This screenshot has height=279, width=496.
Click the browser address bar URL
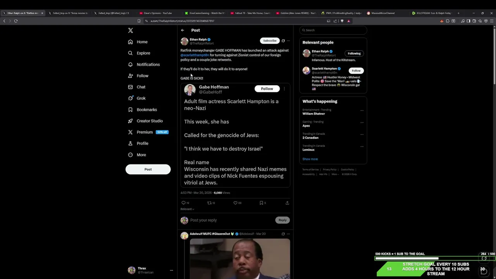(182, 21)
